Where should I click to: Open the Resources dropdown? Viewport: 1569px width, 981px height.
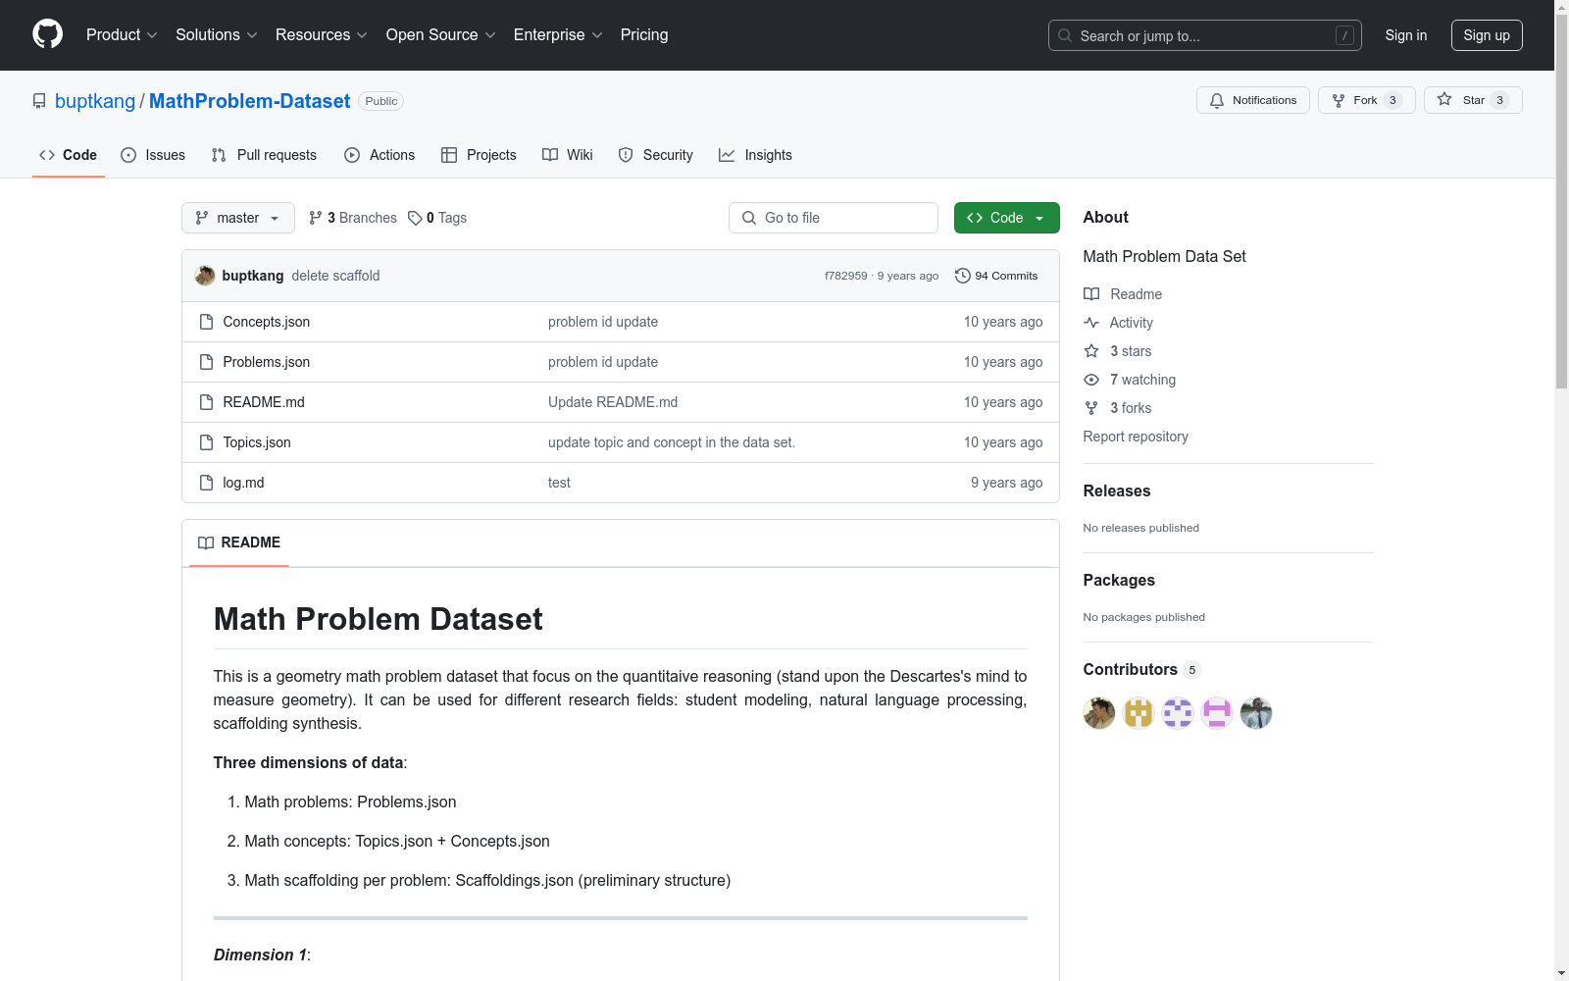pyautogui.click(x=322, y=35)
